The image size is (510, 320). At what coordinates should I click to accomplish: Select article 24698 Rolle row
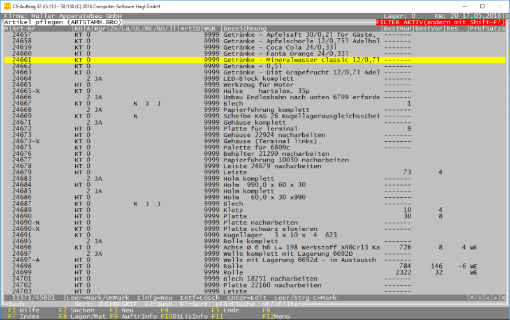(x=255, y=265)
